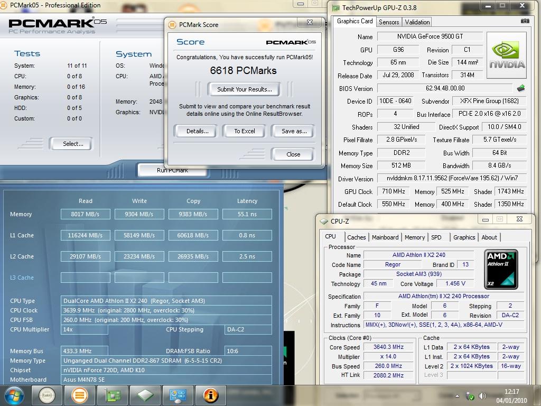Open the Windows Start orb

tap(14, 395)
